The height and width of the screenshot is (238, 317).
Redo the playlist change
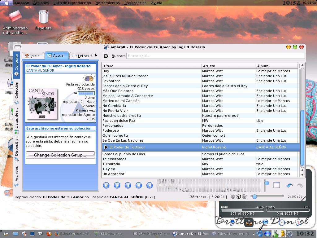pyautogui.click(x=300, y=185)
